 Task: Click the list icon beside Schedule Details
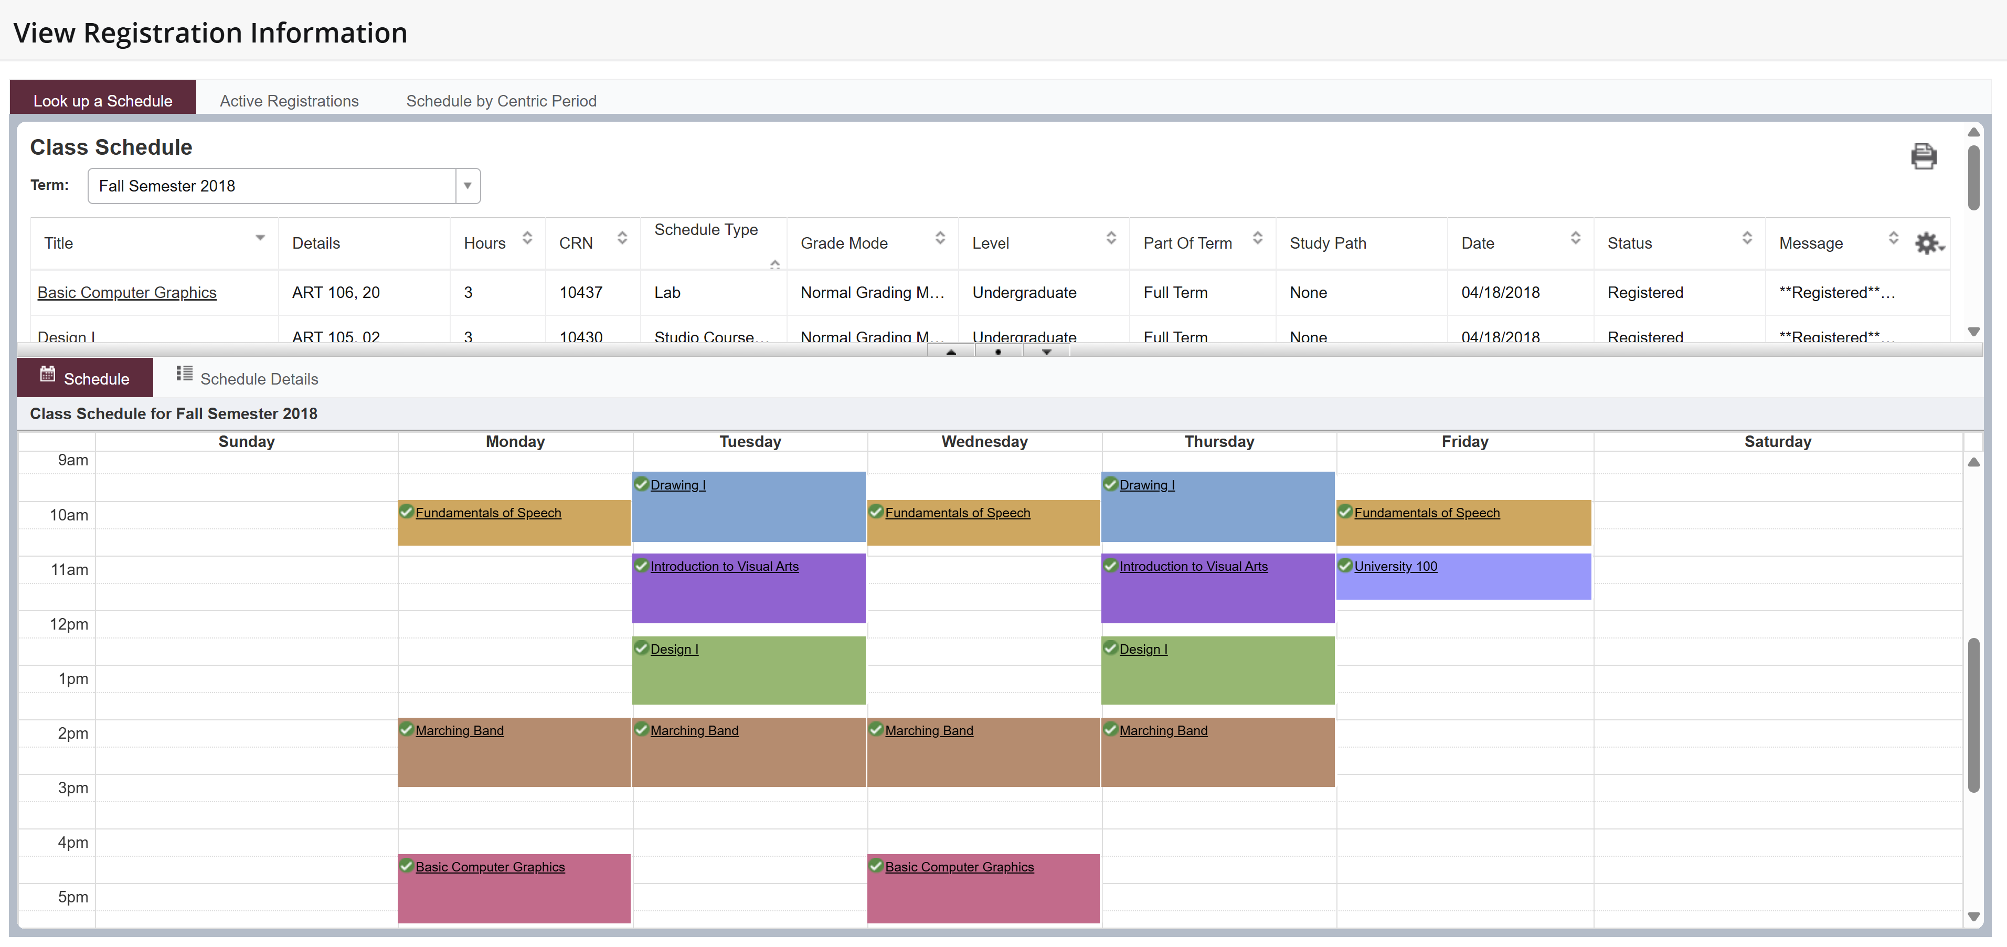coord(184,374)
